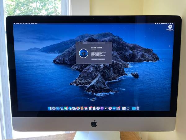Open the Trash in the dock
The height and width of the screenshot is (140, 186).
coord(138,108)
